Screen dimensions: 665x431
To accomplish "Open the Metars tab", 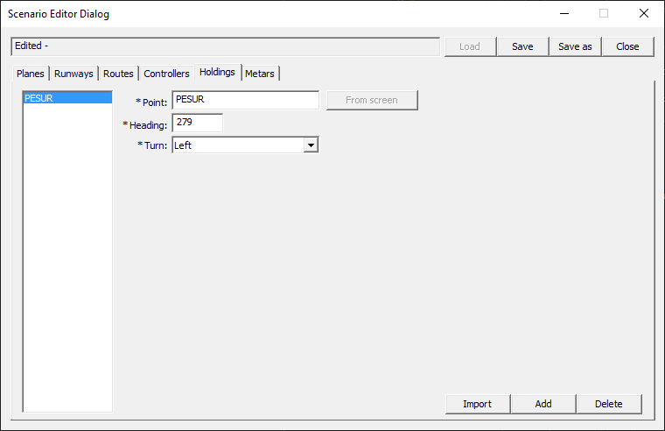I will [260, 74].
